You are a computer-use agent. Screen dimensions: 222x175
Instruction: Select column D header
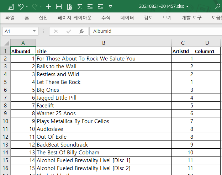(x=207, y=43)
